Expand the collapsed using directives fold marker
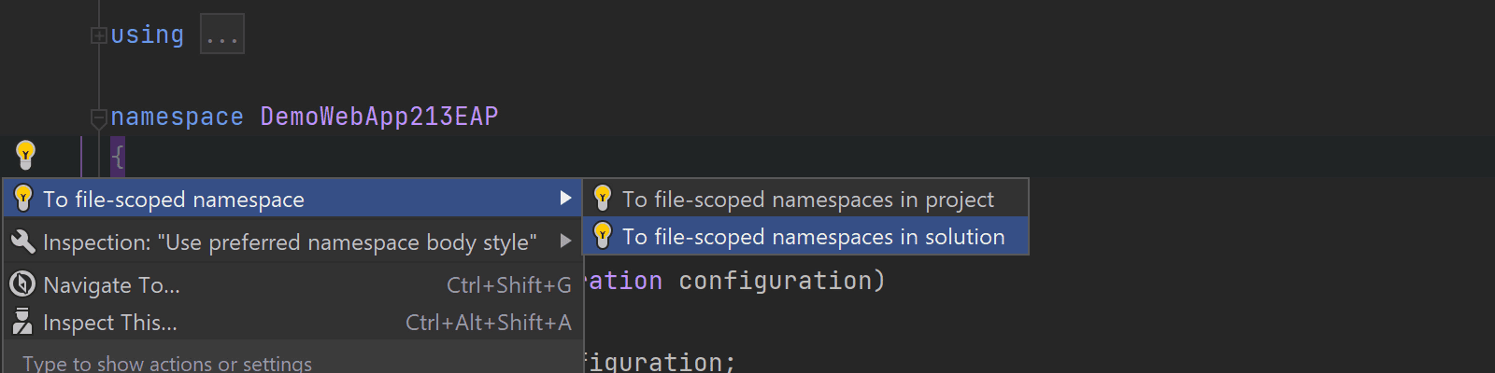This screenshot has width=1495, height=373. 98,35
